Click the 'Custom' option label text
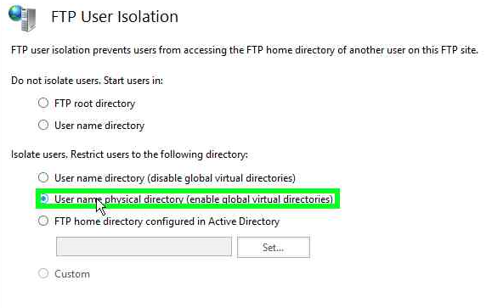 (72, 274)
